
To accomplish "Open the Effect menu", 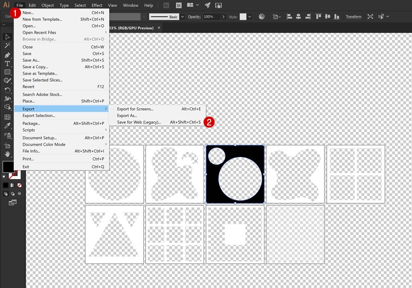I will tap(97, 5).
